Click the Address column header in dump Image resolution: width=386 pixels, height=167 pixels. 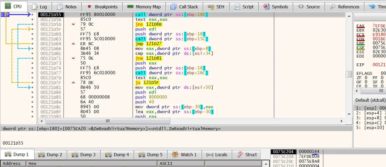[x=12, y=163]
